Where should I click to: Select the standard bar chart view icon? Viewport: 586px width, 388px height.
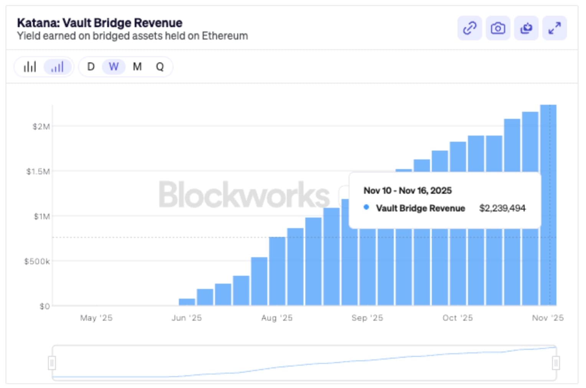coord(30,66)
